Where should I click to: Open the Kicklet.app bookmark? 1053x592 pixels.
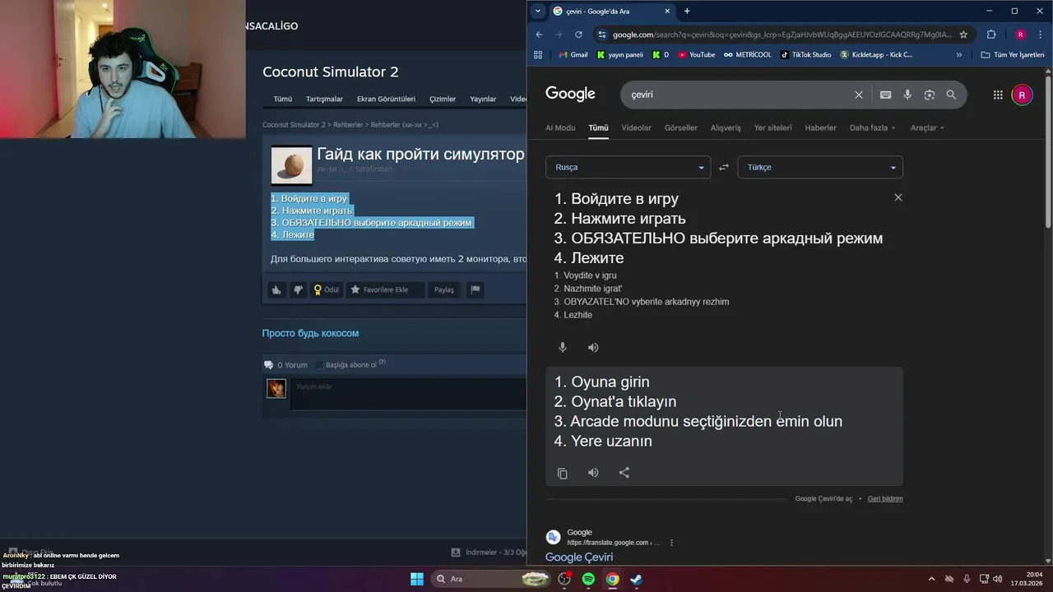876,55
